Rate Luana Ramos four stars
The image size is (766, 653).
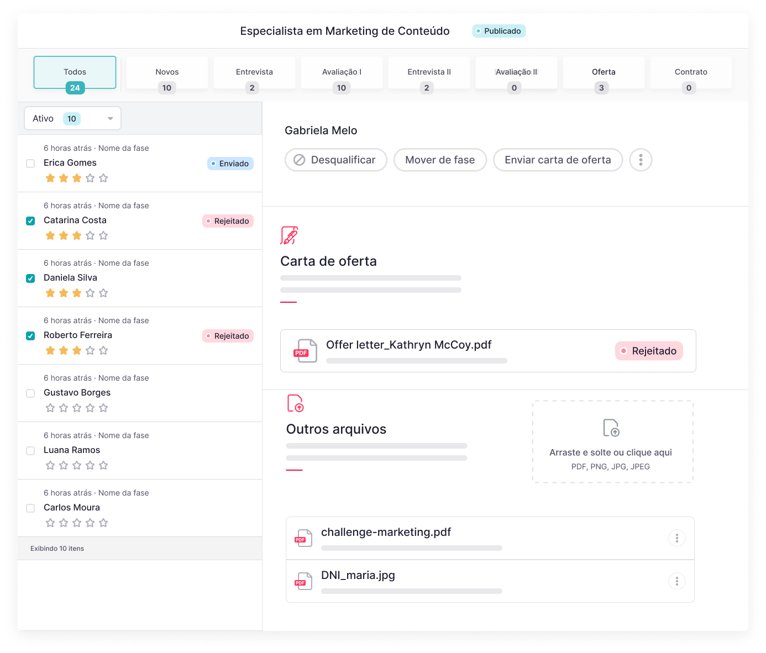pos(90,465)
